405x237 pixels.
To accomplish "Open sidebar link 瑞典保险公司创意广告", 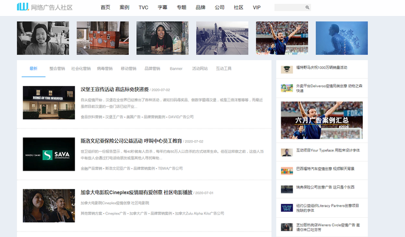I will click(x=325, y=187).
